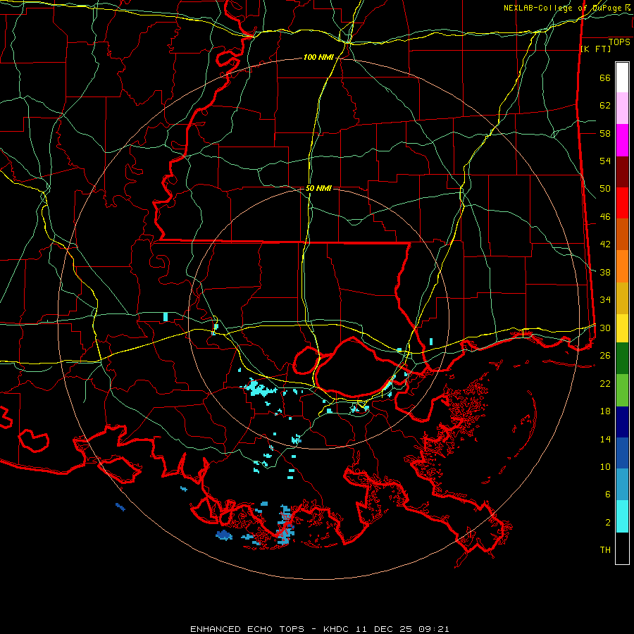Select the dark green legend swatch

(622, 359)
